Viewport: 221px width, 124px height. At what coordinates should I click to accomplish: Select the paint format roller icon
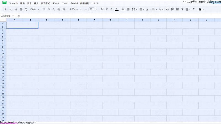pyautogui.click(x=26, y=9)
